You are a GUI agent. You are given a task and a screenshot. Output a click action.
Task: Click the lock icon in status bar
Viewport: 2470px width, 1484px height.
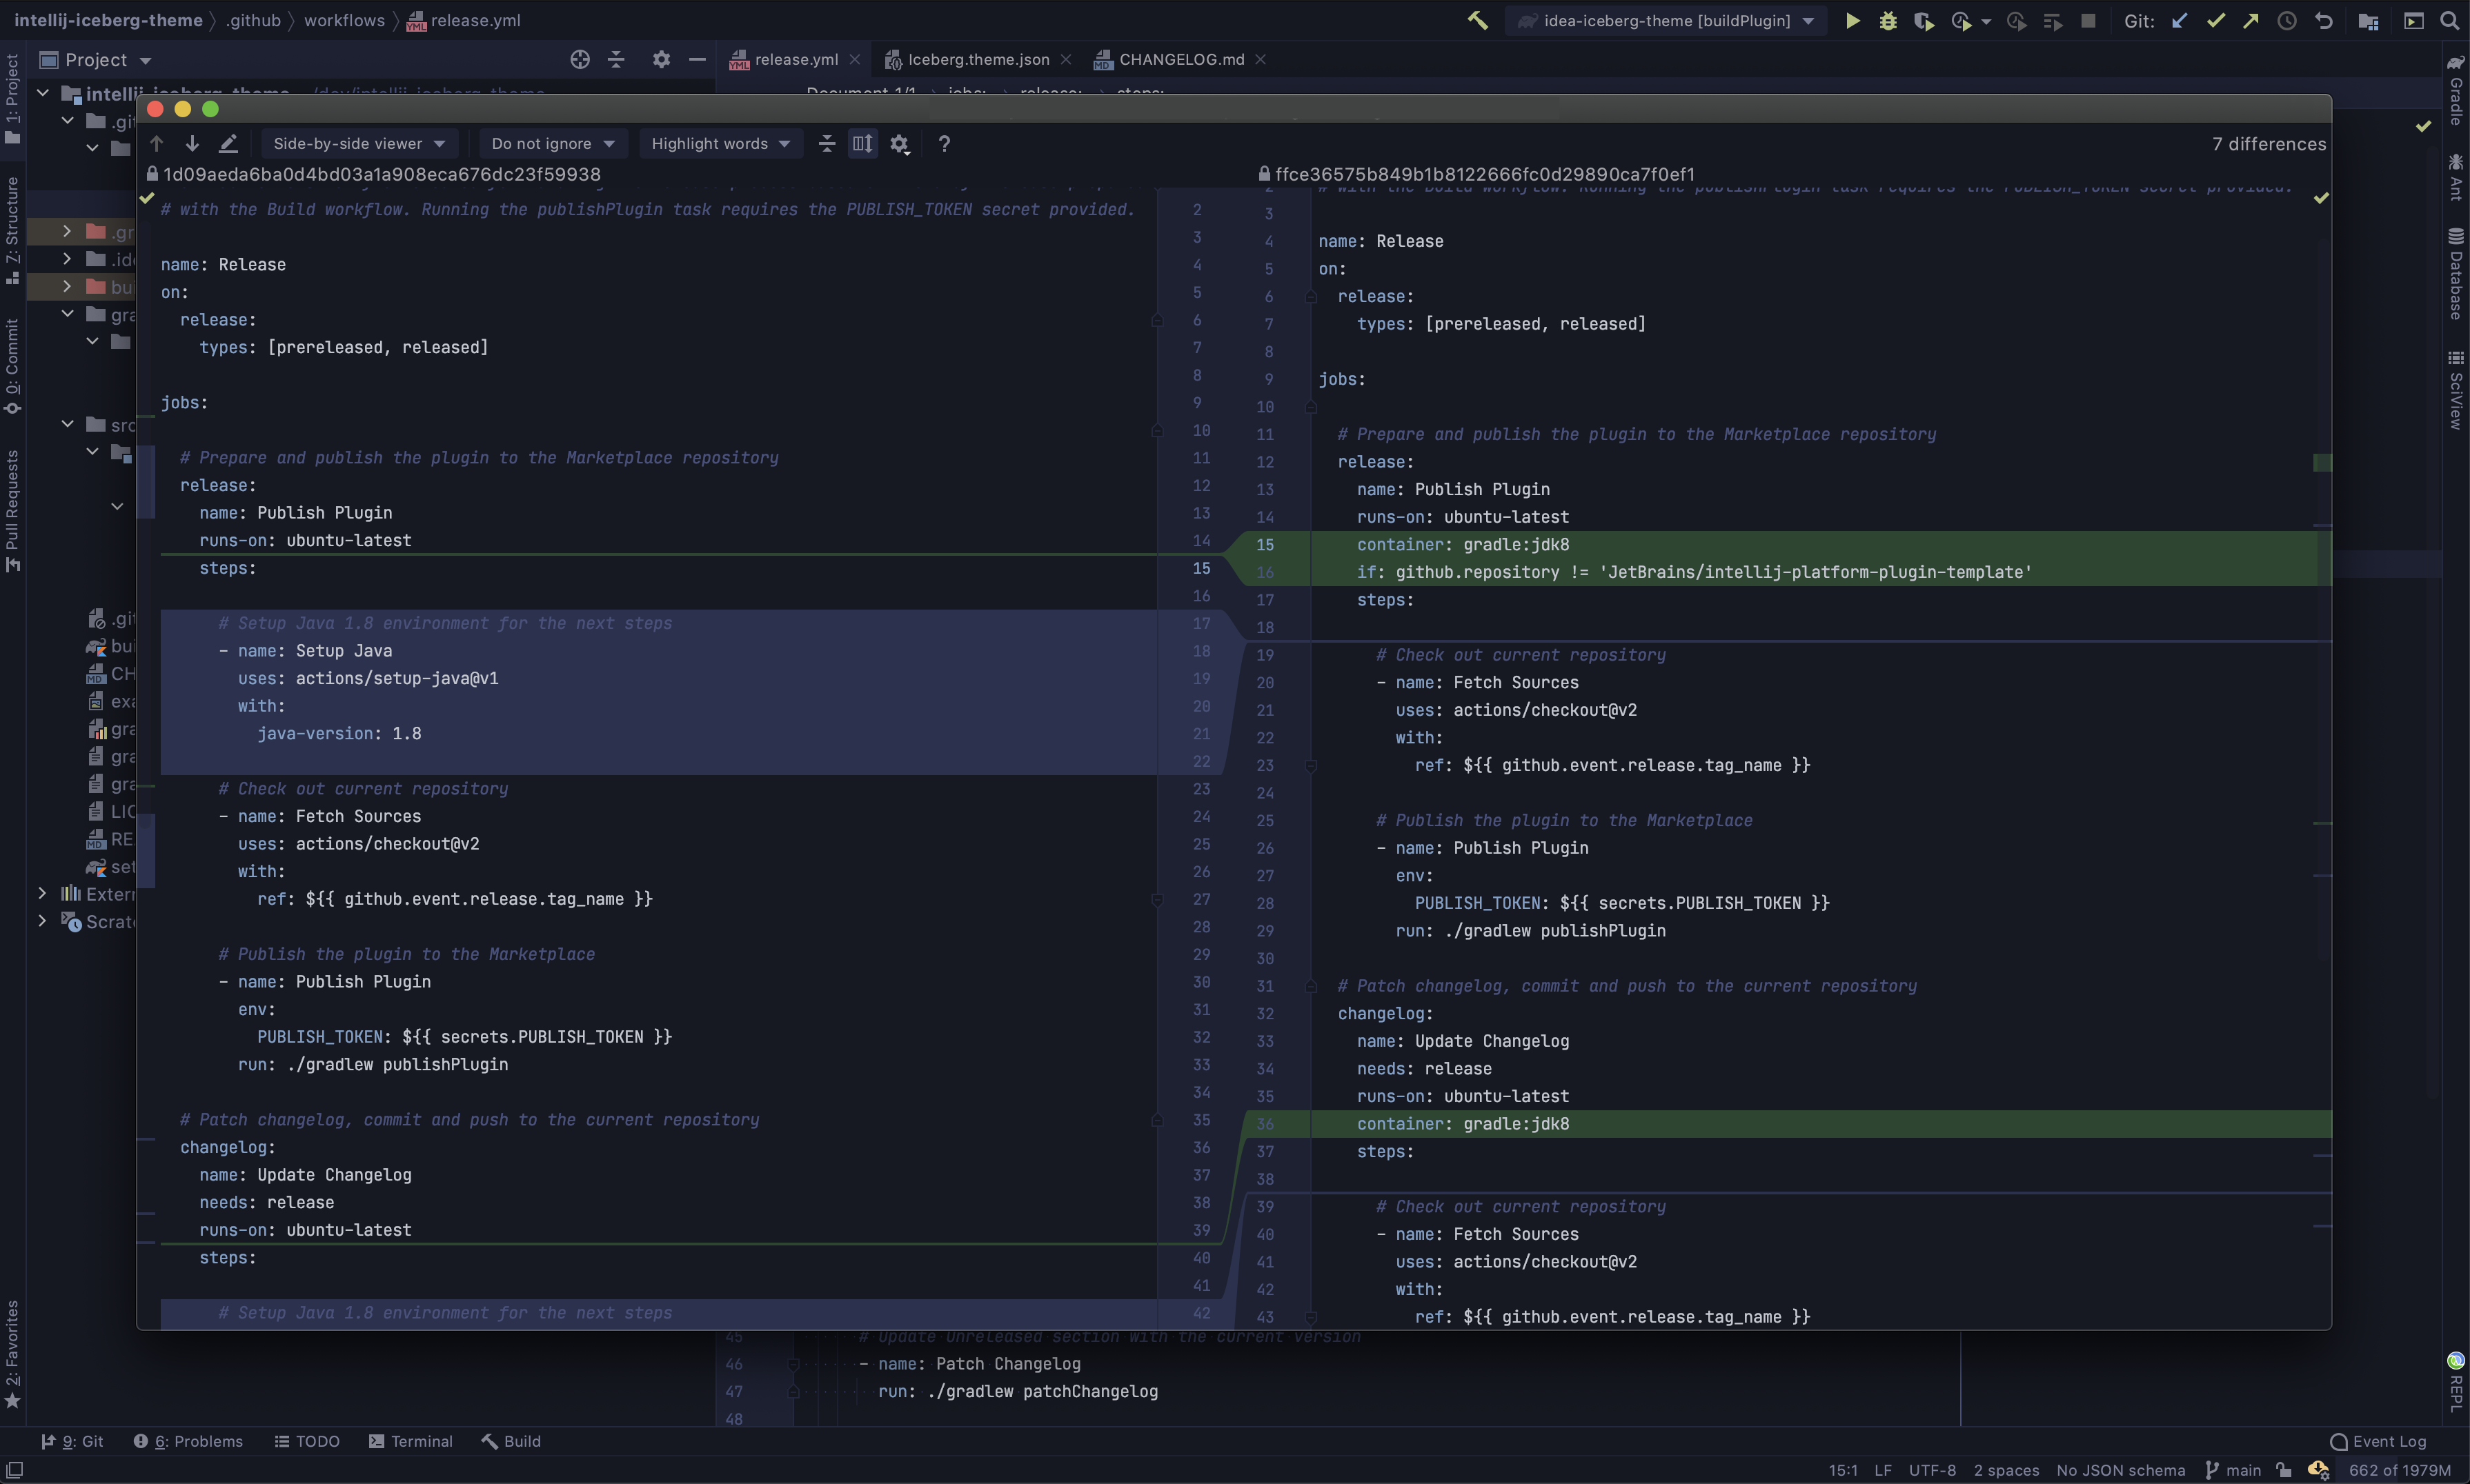tap(2283, 1469)
